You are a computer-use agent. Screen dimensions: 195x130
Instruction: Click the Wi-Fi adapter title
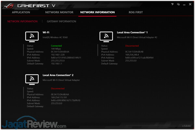click(x=46, y=32)
